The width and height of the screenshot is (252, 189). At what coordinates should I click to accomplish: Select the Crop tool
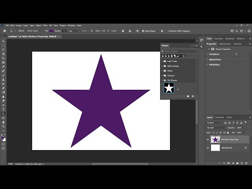pos(3,58)
